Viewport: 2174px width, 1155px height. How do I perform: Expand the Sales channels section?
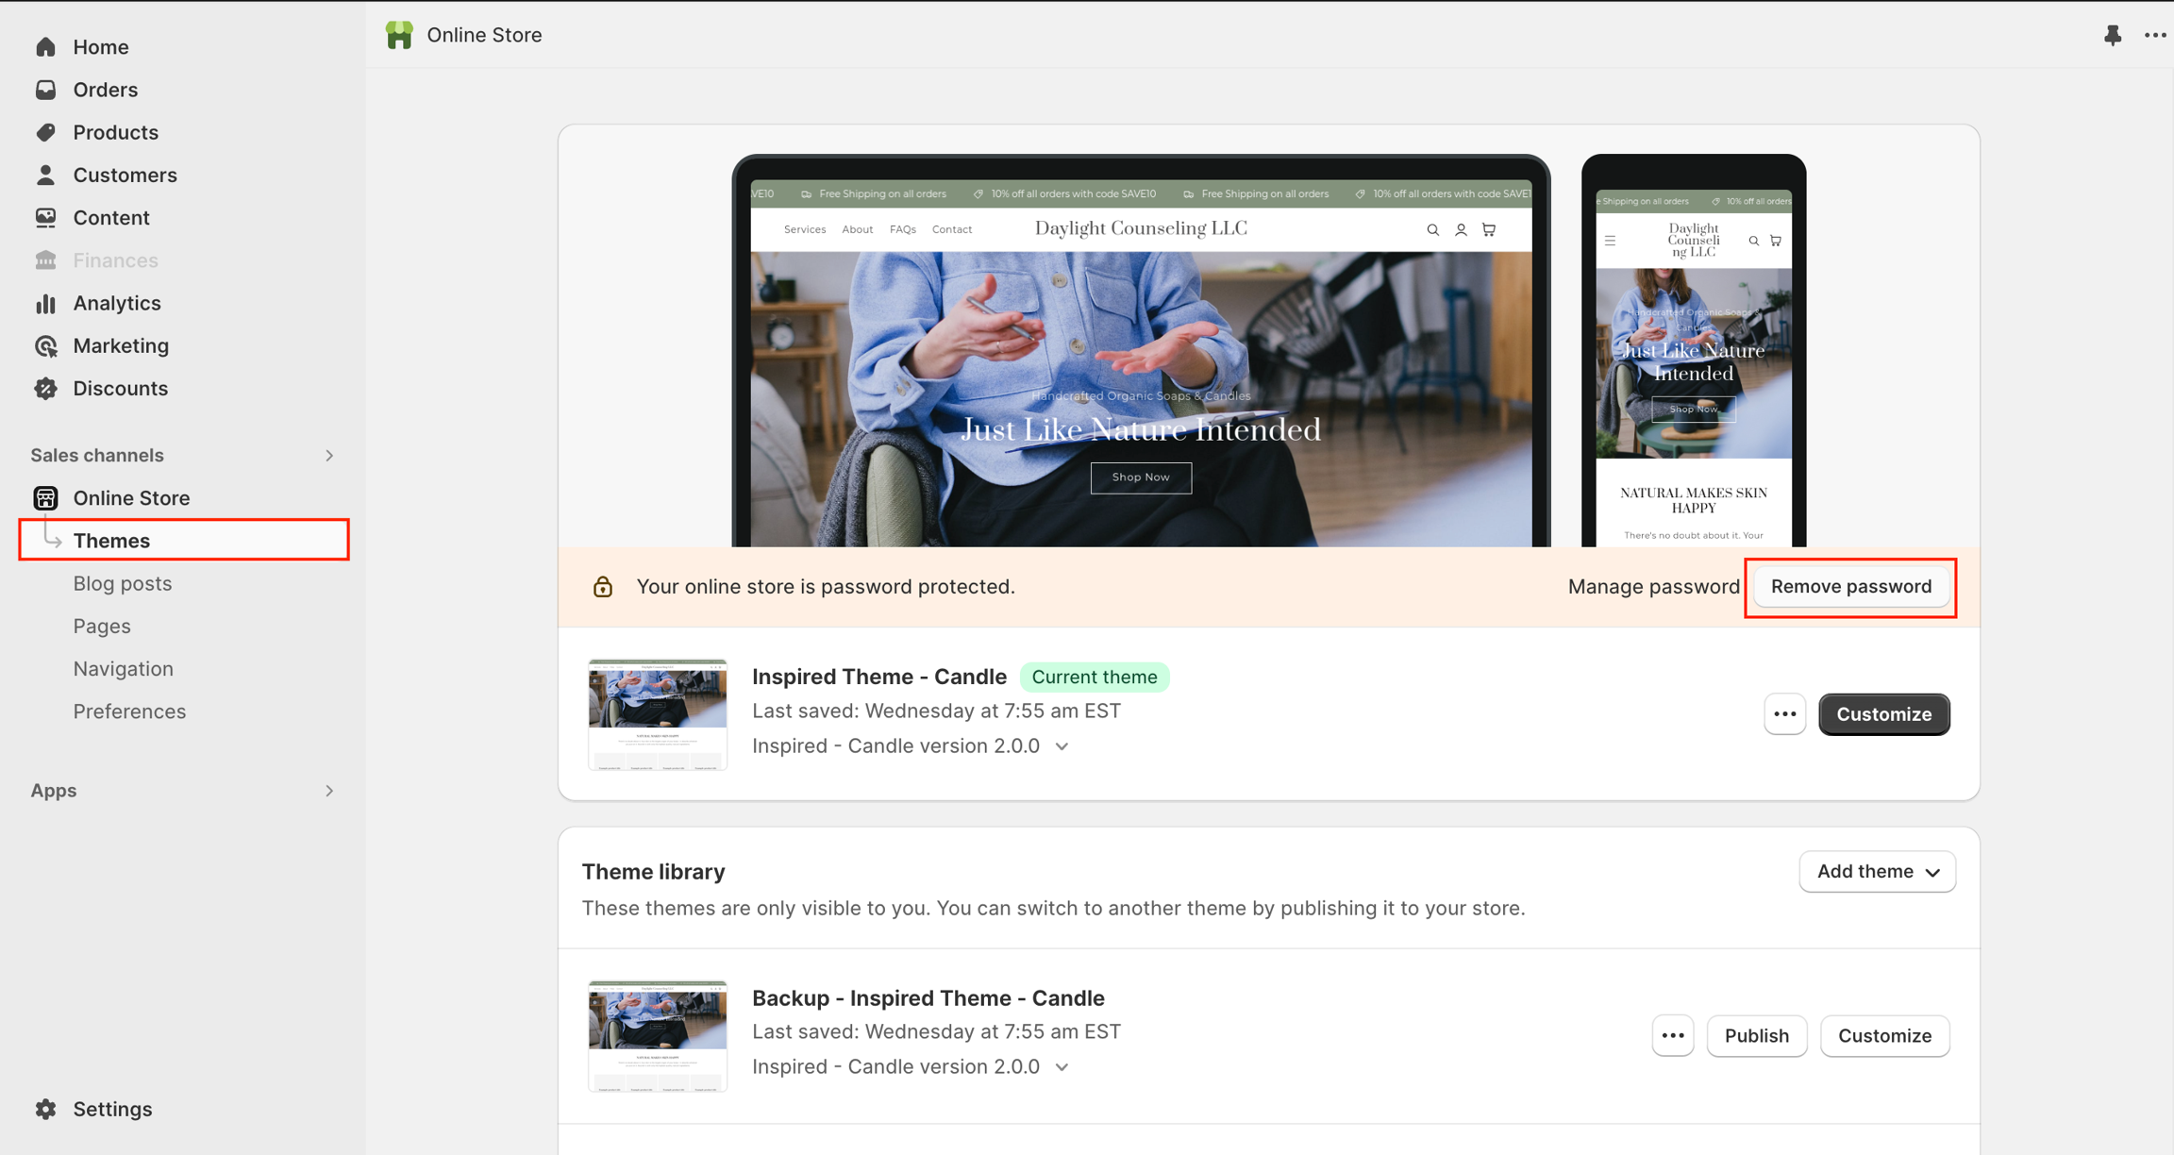coord(329,456)
